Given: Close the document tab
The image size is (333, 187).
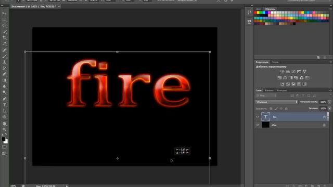Looking at the screenshot, I should pyautogui.click(x=59, y=7).
